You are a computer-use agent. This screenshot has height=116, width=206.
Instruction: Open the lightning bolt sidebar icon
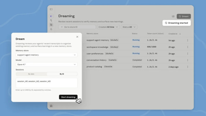click(x=51, y=29)
